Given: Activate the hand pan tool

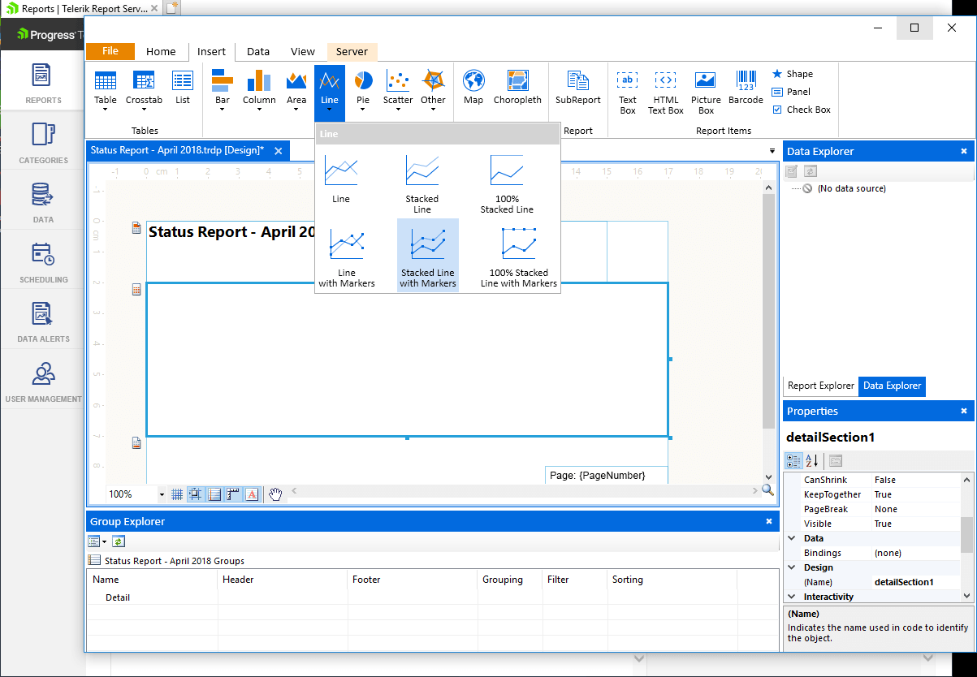Looking at the screenshot, I should point(276,494).
